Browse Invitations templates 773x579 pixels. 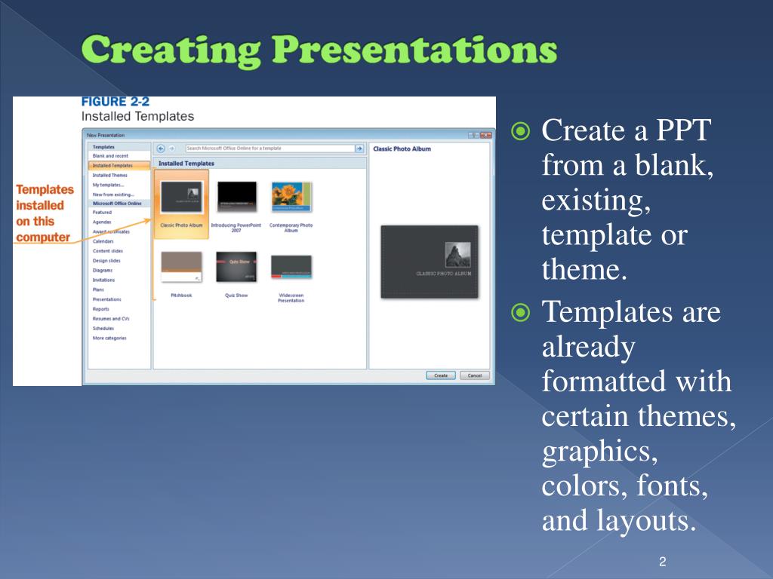pyautogui.click(x=103, y=280)
